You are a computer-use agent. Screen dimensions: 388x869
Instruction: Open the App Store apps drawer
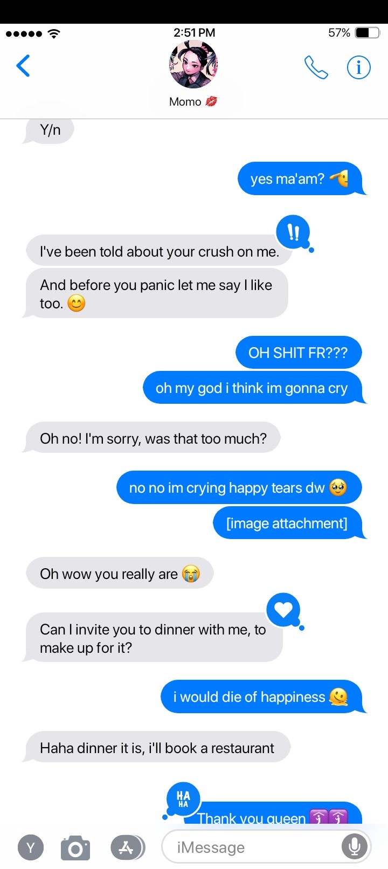[x=127, y=847]
